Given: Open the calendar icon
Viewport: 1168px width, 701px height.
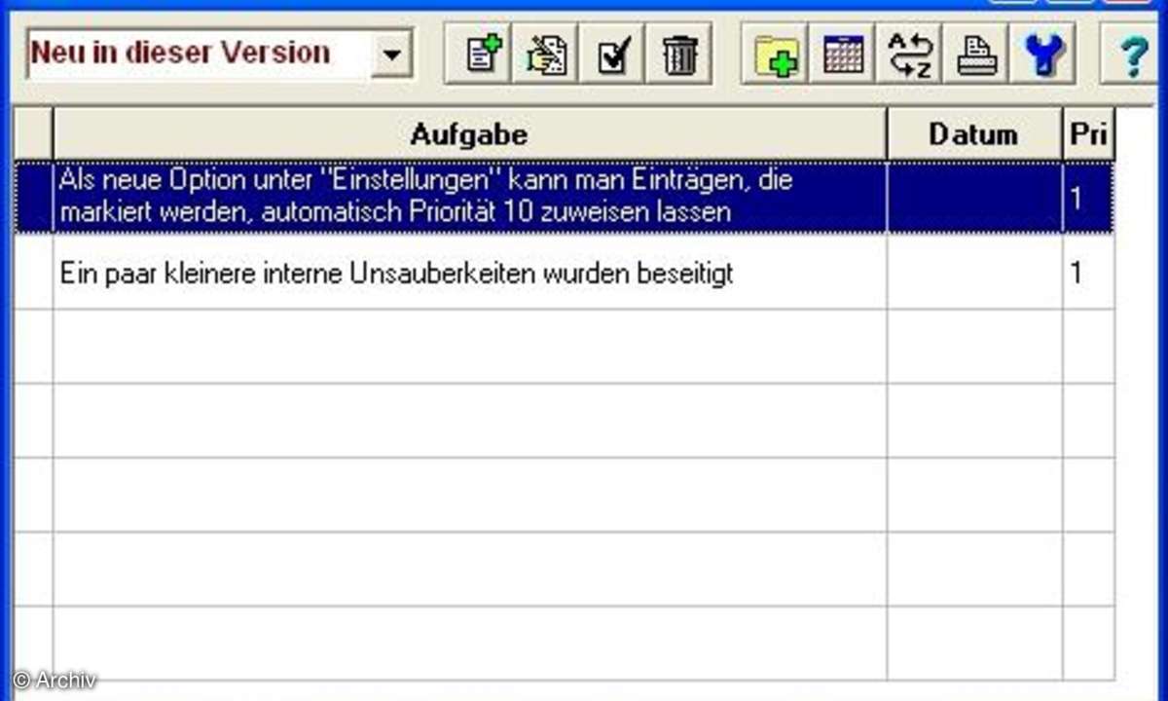Looking at the screenshot, I should (x=842, y=55).
